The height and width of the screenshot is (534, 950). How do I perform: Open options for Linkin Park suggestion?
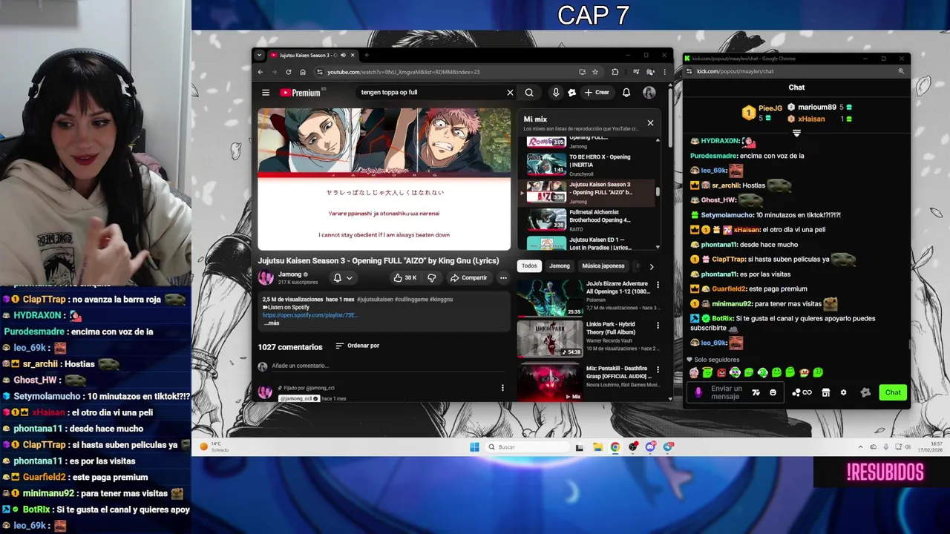[x=658, y=326]
